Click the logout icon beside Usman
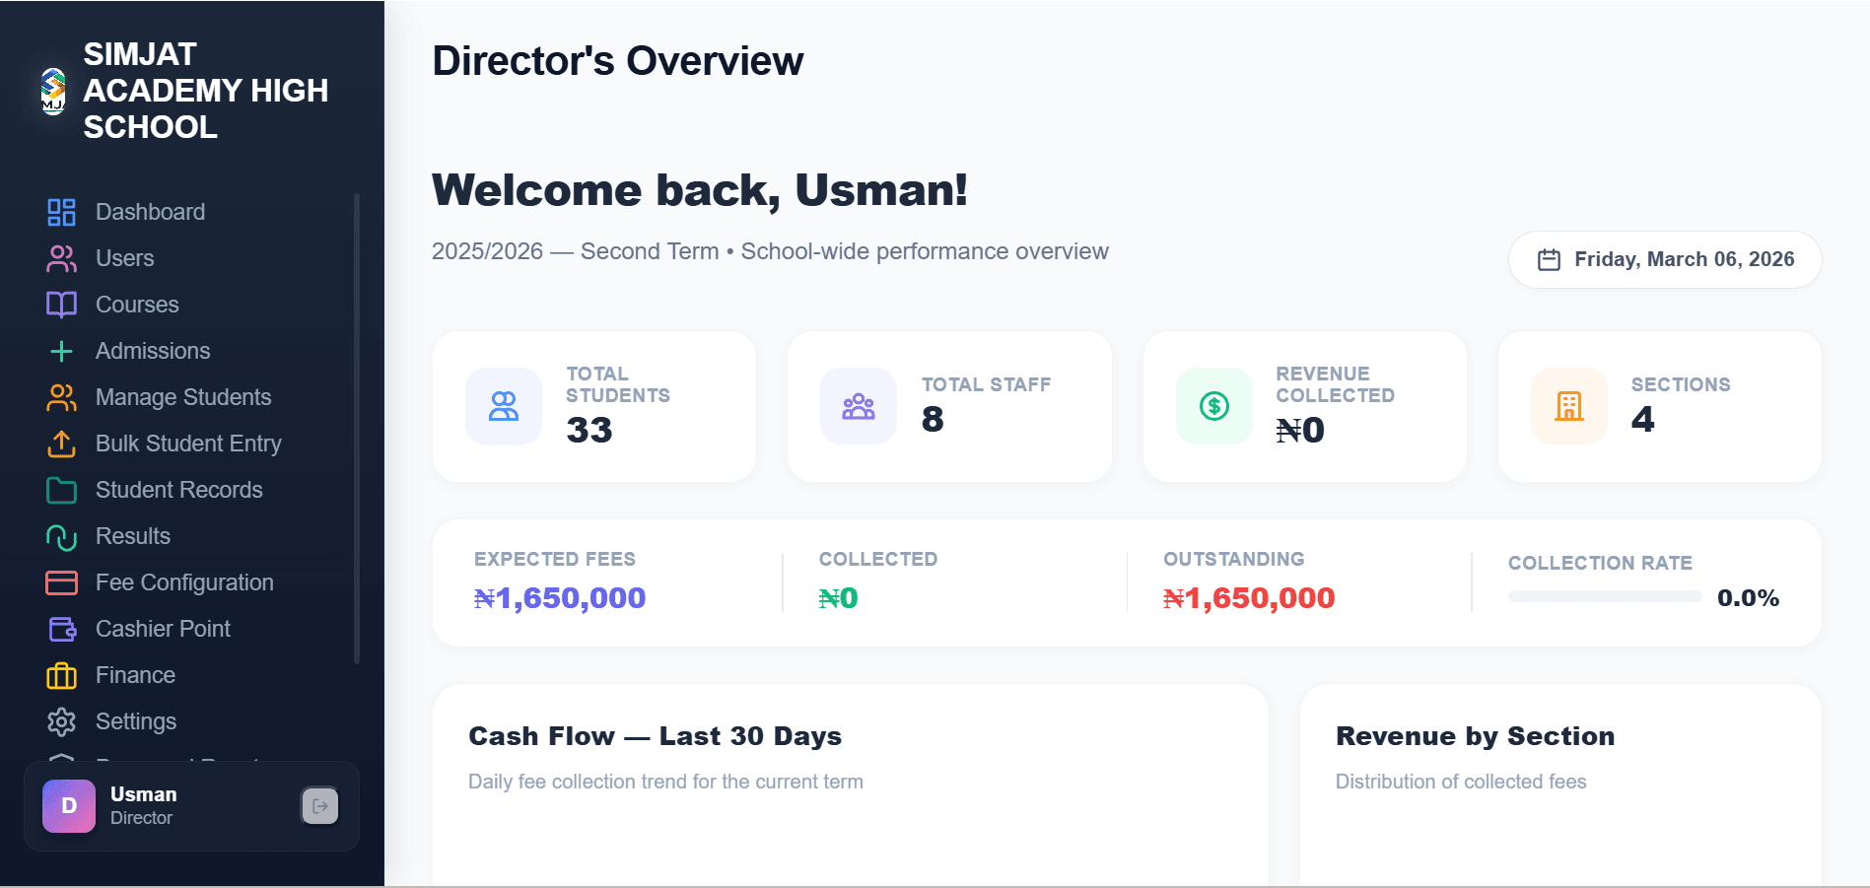The height and width of the screenshot is (888, 1870). click(318, 806)
